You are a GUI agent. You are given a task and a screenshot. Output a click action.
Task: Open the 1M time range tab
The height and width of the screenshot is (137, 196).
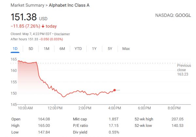[46, 49]
